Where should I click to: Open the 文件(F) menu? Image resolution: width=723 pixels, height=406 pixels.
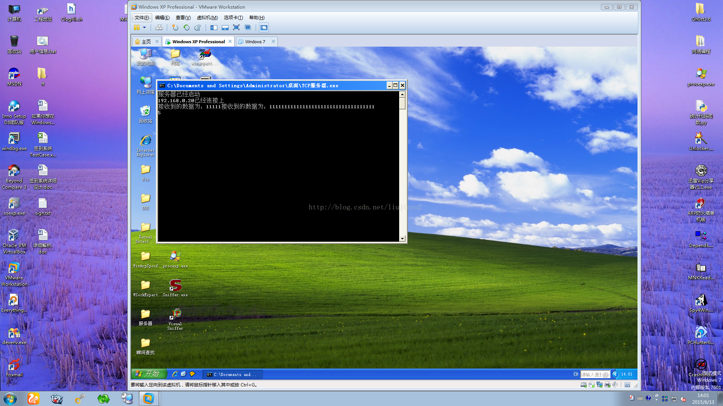point(142,18)
